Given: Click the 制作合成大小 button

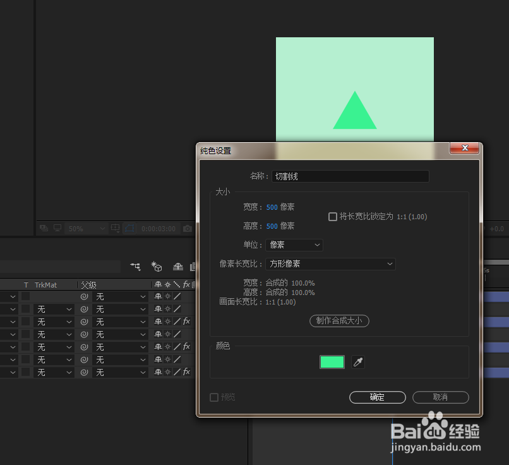Looking at the screenshot, I should (x=339, y=321).
